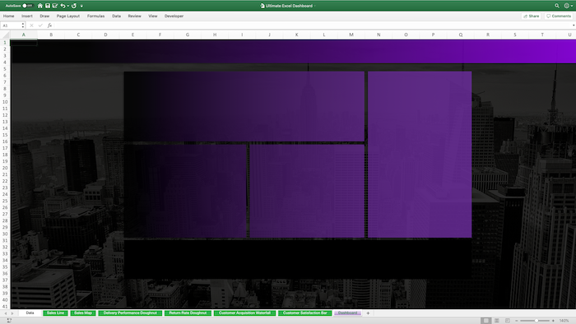This screenshot has height=324, width=576.
Task: Open the View ribbon tab
Action: (x=153, y=16)
